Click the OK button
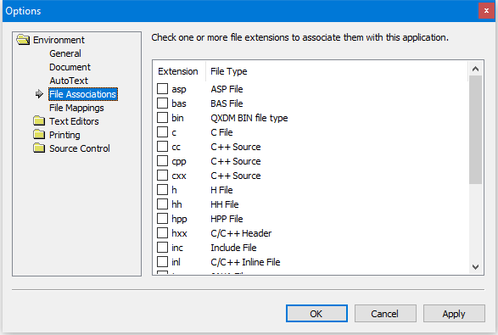The height and width of the screenshot is (335, 498). (x=316, y=314)
